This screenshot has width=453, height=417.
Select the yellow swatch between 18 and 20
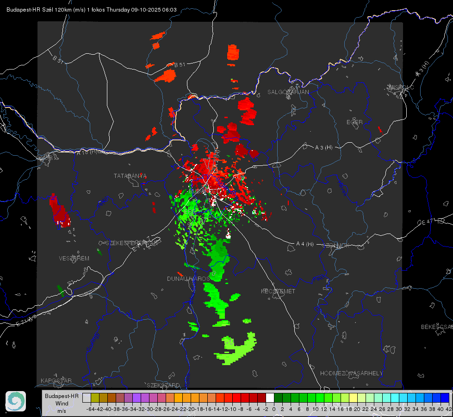(x=353, y=398)
